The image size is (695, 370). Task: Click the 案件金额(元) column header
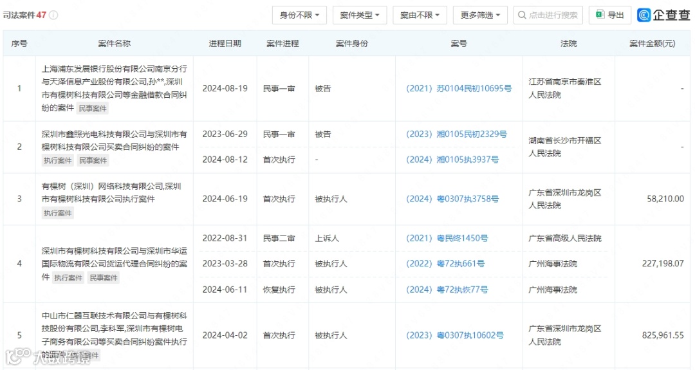pyautogui.click(x=653, y=43)
